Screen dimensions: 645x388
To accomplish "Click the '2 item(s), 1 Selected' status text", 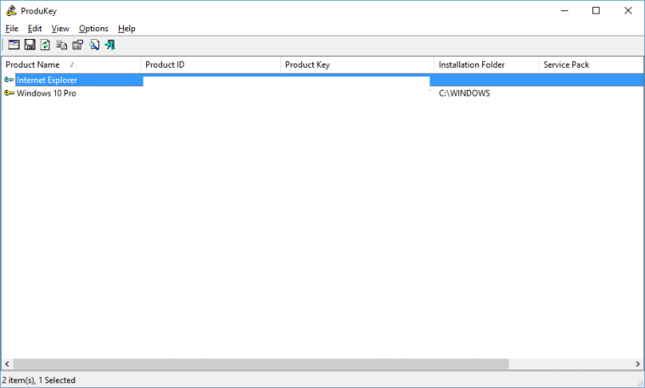I will (39, 380).
